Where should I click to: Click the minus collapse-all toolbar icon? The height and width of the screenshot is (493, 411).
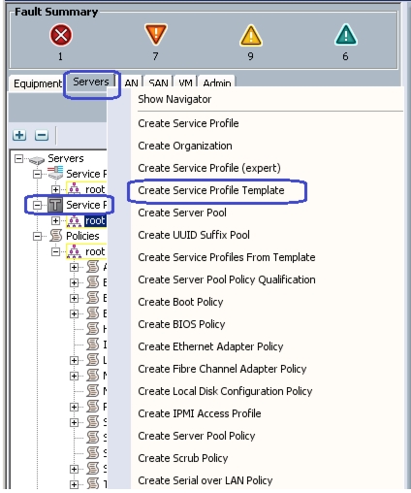42,135
